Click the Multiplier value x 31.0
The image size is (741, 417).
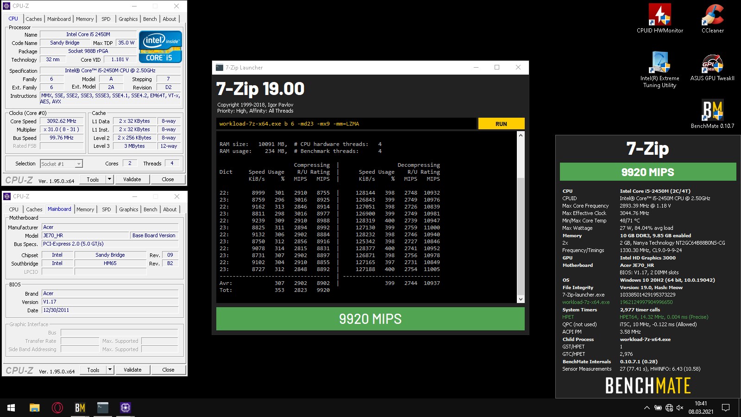(x=62, y=129)
